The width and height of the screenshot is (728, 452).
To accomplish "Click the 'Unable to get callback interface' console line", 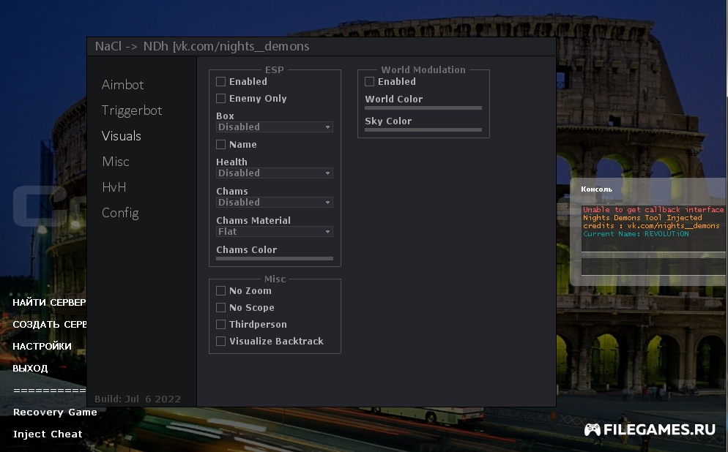I will click(653, 209).
